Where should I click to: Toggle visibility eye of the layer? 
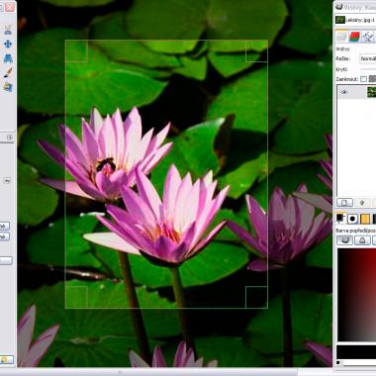[343, 92]
